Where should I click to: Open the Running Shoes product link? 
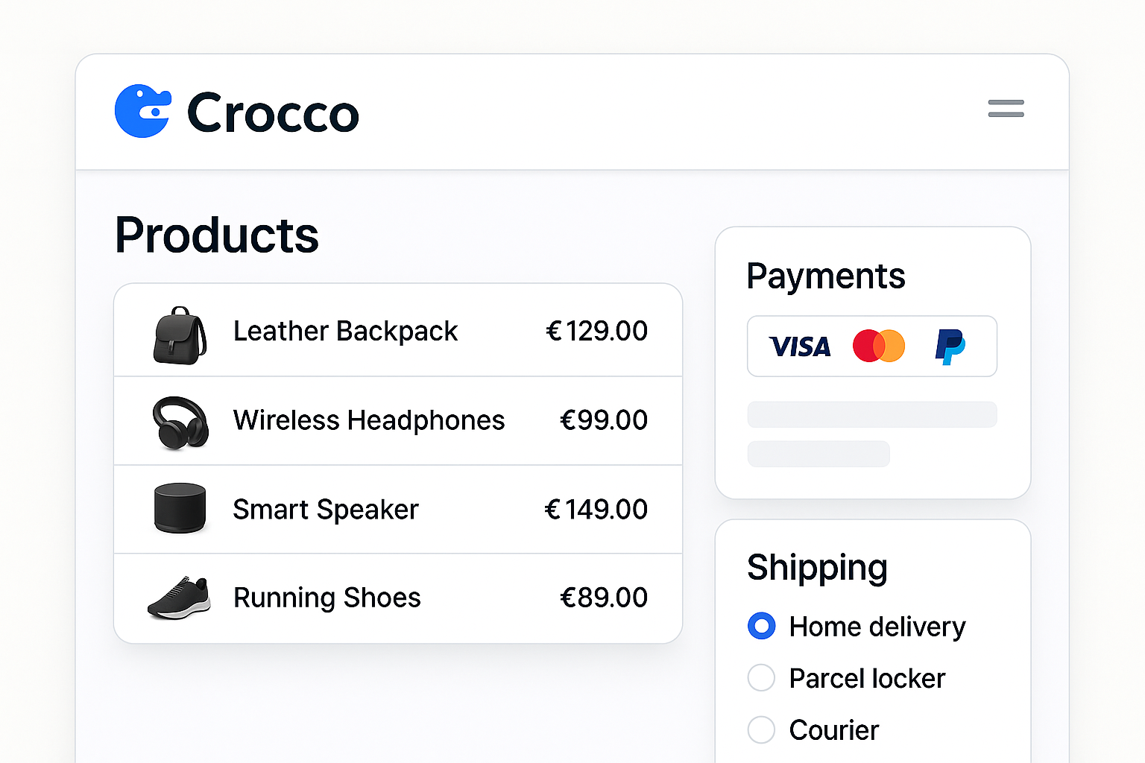(x=327, y=598)
